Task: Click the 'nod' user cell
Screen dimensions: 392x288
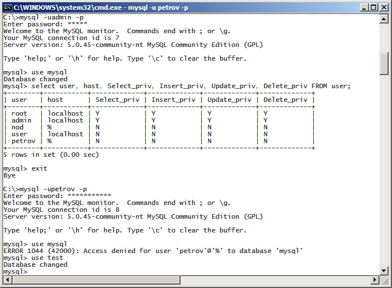Action: point(17,127)
